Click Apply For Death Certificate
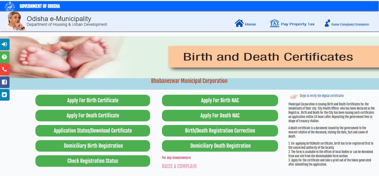The width and height of the screenshot is (379, 176). pyautogui.click(x=93, y=115)
